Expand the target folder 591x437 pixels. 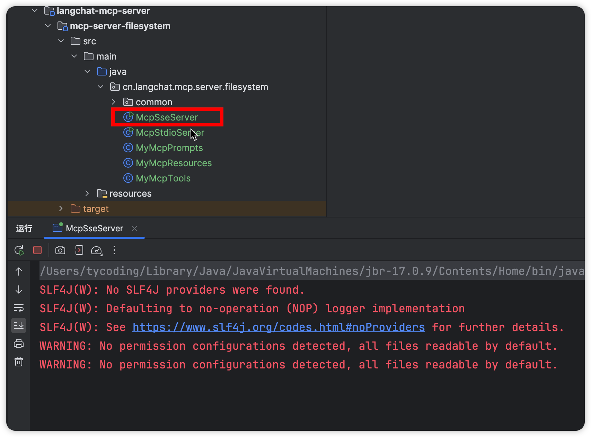point(61,209)
